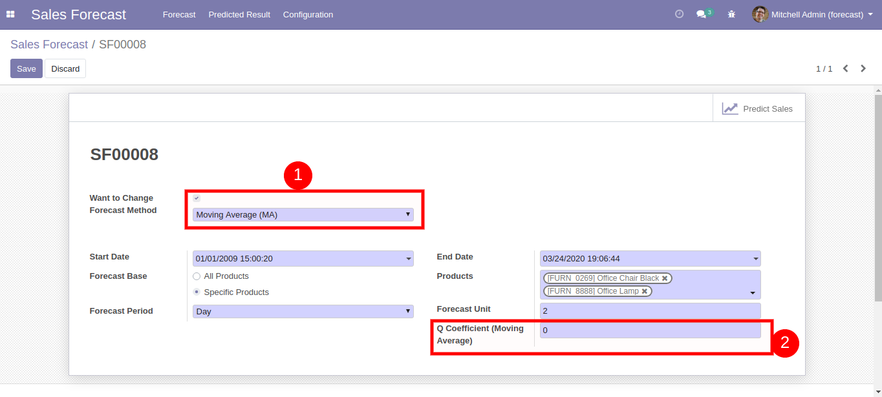The height and width of the screenshot is (397, 882).
Task: Click the clock activities icon
Action: [x=679, y=14]
